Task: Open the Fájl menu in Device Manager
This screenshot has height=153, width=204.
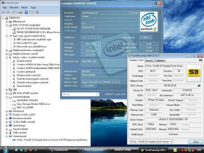Action: [x=4, y=8]
